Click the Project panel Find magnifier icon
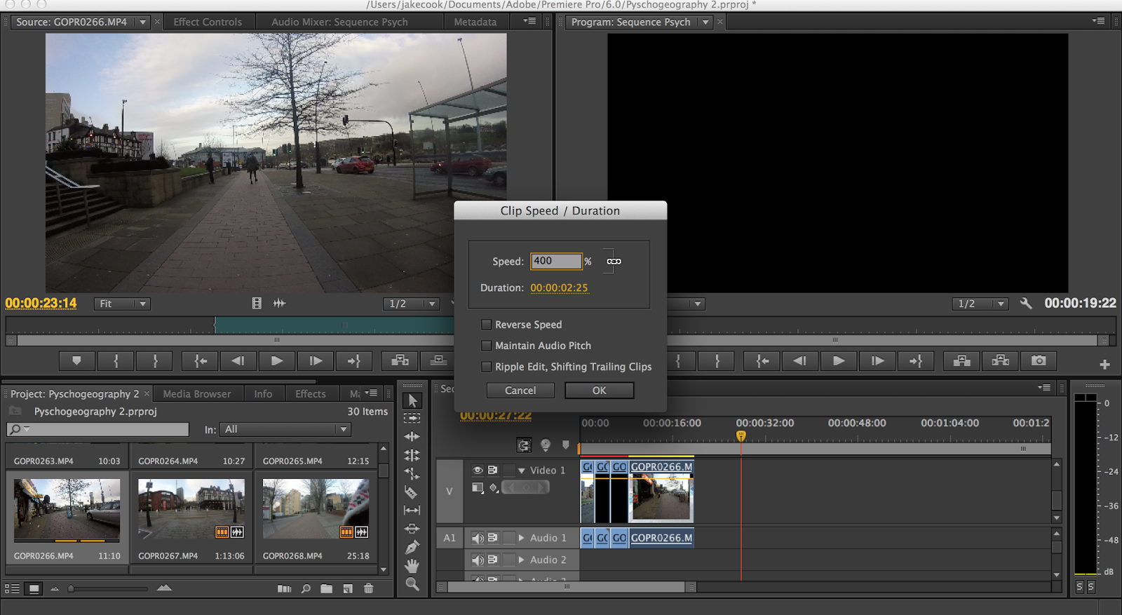1122x615 pixels. pos(306,588)
